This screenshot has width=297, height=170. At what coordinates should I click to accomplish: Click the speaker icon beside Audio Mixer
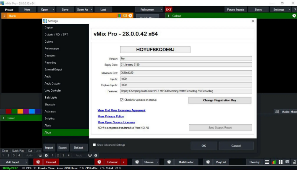[277, 112]
